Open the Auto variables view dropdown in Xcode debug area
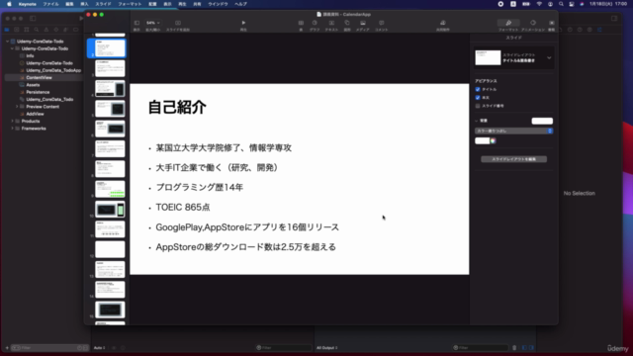 100,347
